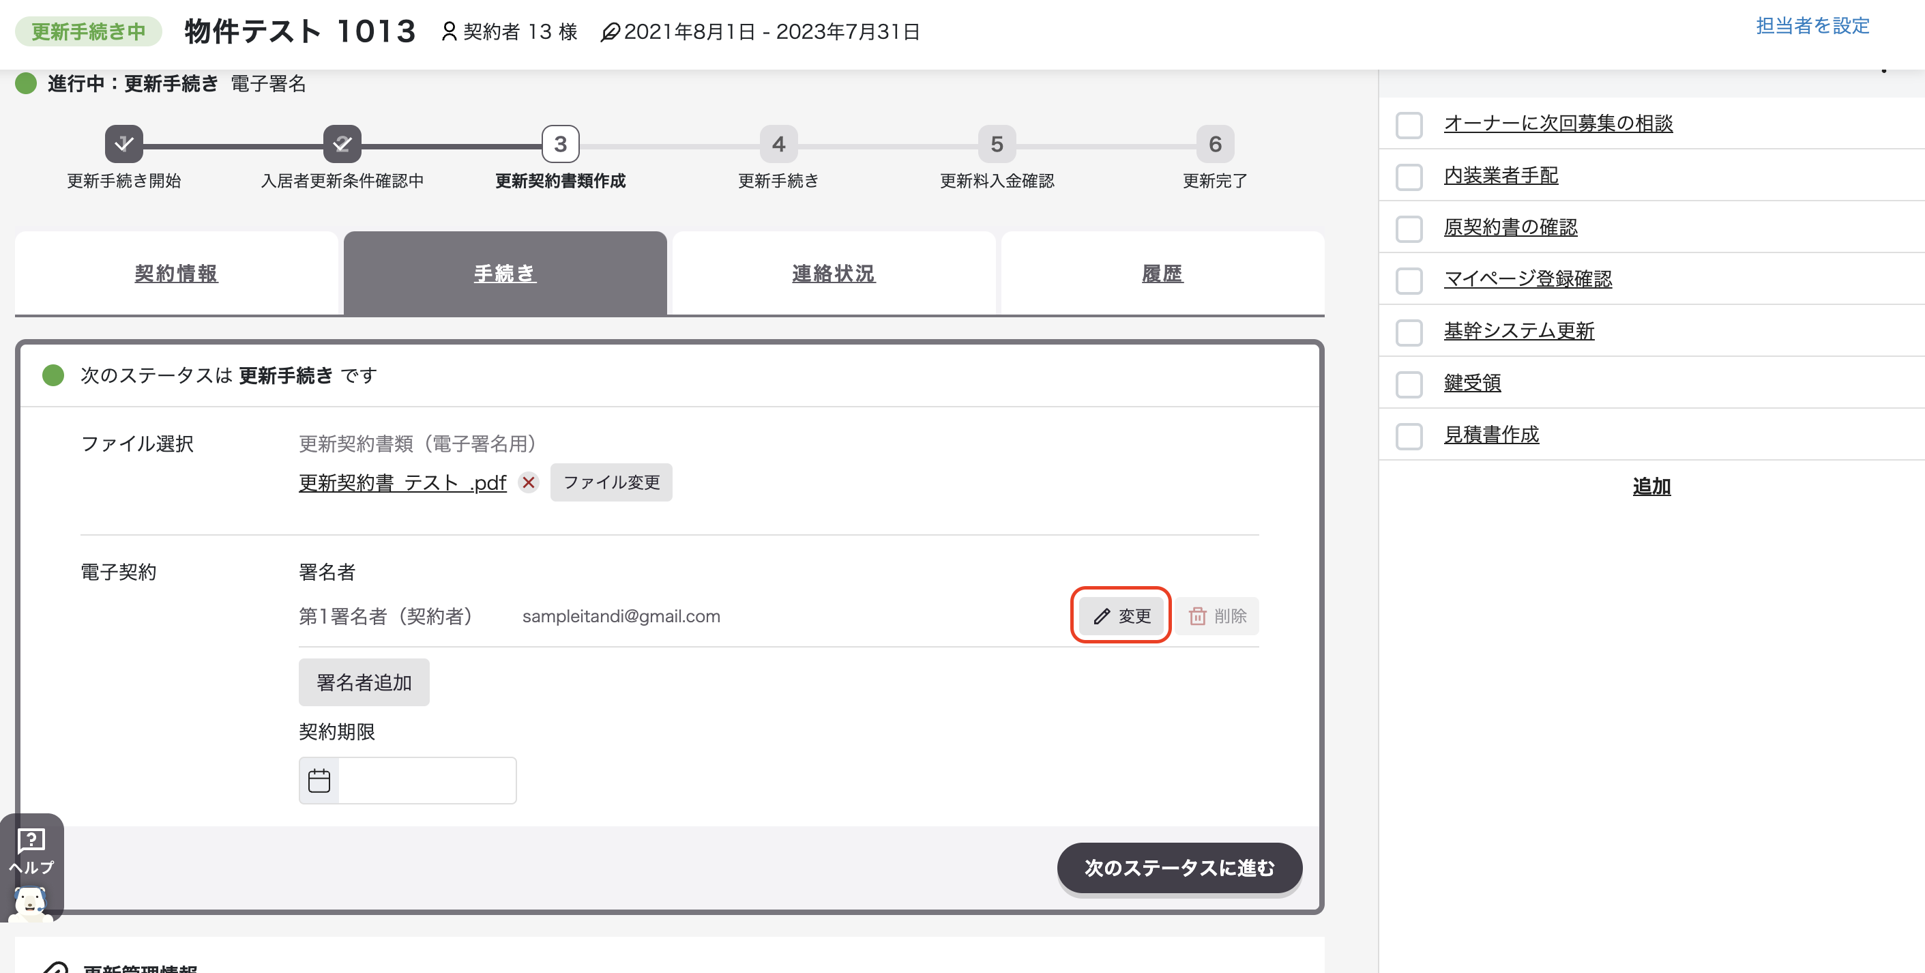This screenshot has width=1925, height=973.
Task: Select step 3 更新契約書類作成 marker
Action: [x=561, y=143]
